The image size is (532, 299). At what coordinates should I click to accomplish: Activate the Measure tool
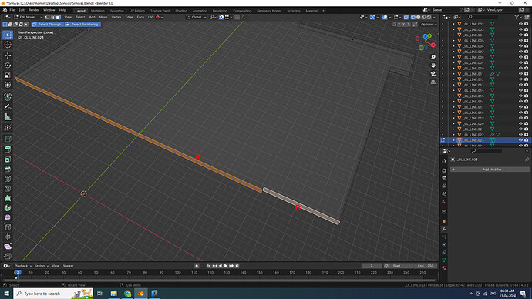click(8, 117)
